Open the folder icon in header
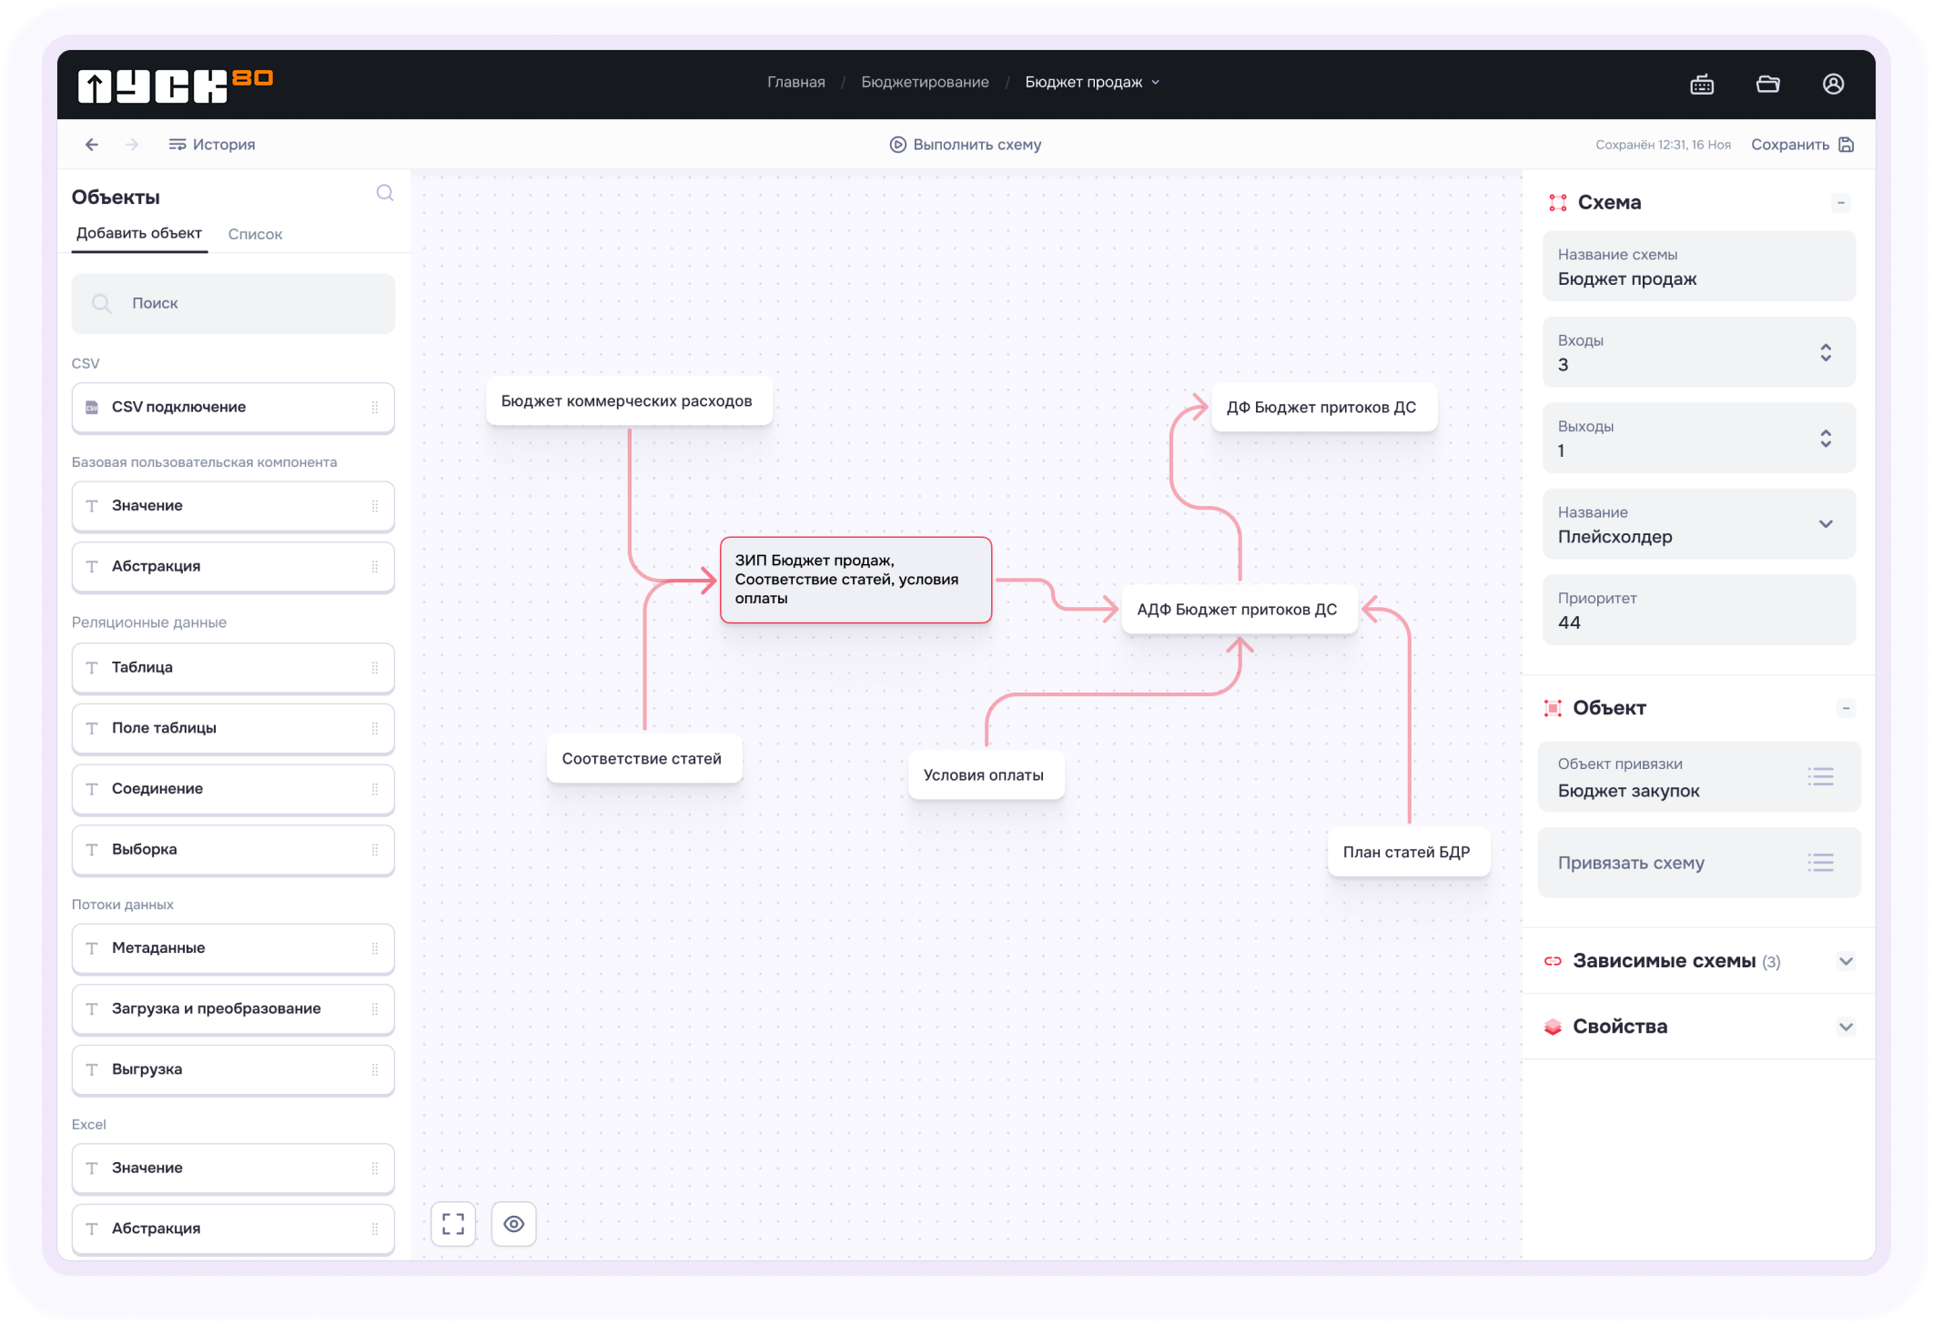The height and width of the screenshot is (1325, 1933). [1767, 84]
